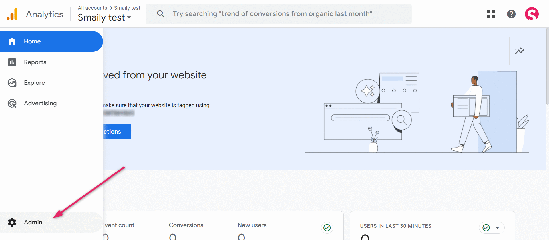Select Home in the navigation menu

point(32,41)
